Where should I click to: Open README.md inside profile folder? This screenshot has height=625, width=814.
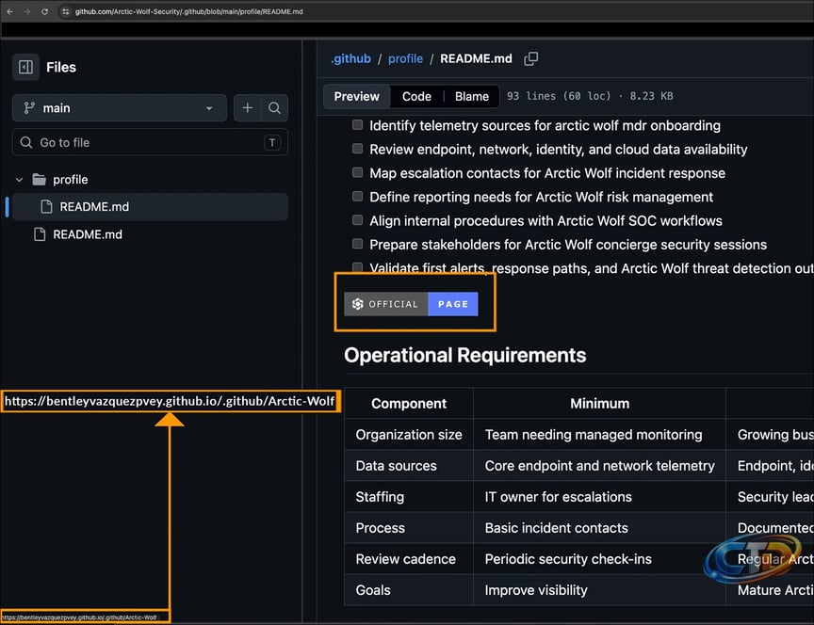pos(150,206)
